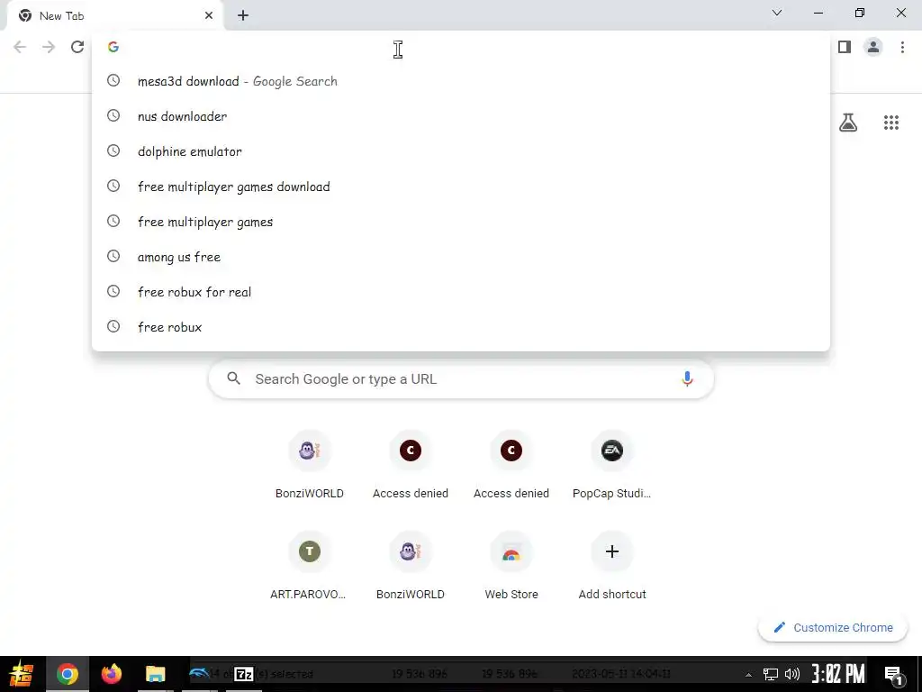Image resolution: width=922 pixels, height=692 pixels.
Task: Open the network tray icon
Action: click(x=771, y=674)
